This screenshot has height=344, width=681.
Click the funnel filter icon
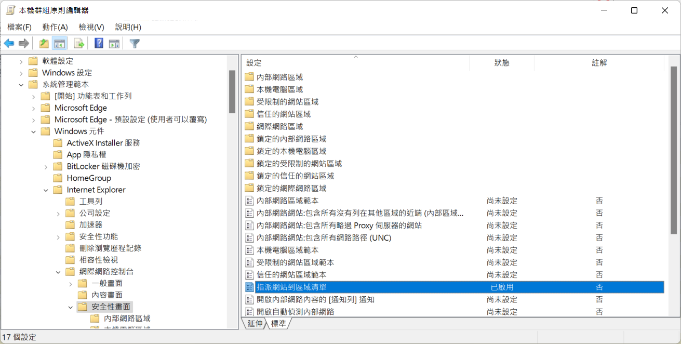[x=135, y=44]
